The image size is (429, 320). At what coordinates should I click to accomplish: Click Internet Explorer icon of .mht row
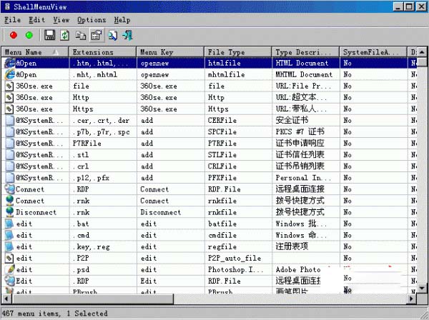tap(9, 74)
